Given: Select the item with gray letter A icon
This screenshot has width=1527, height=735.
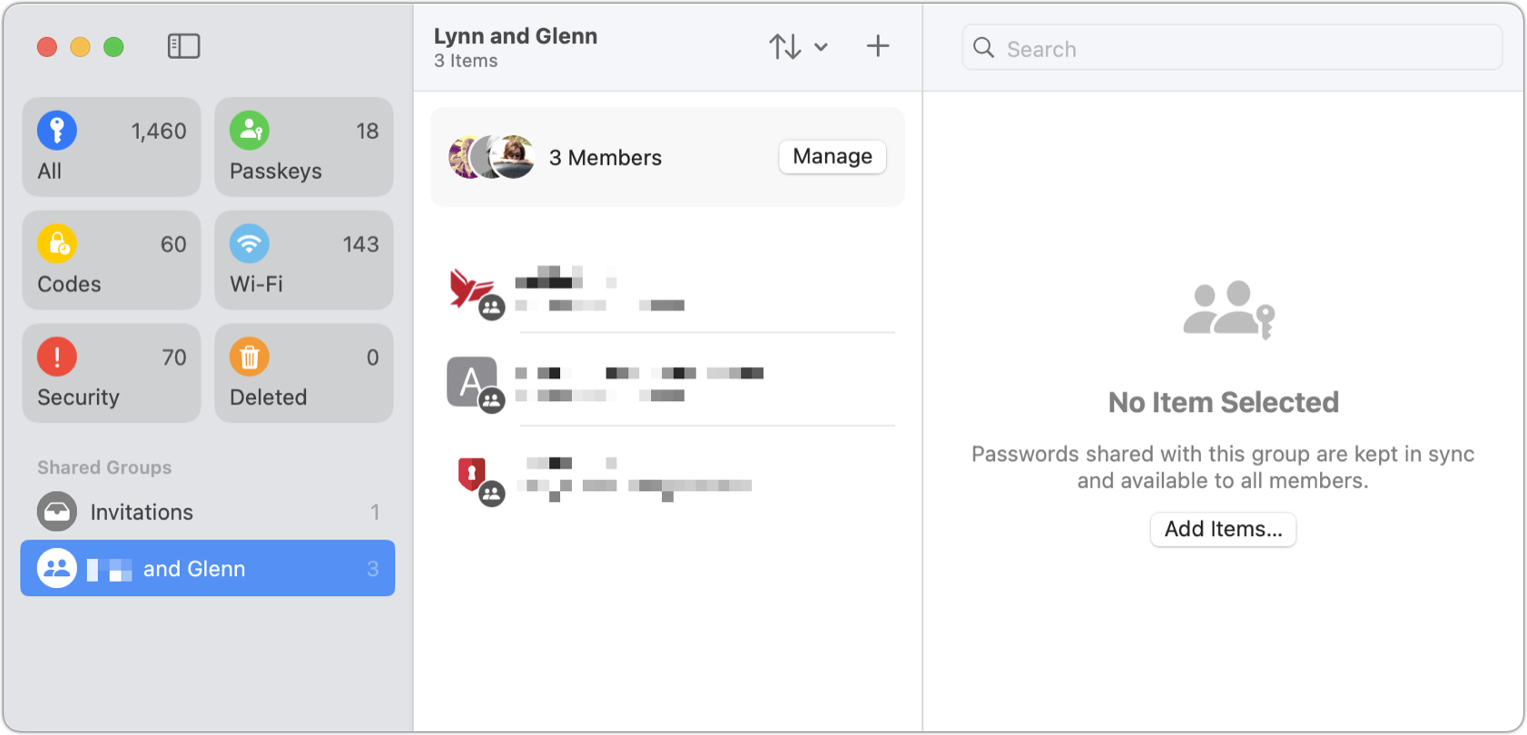Looking at the screenshot, I should (x=667, y=382).
